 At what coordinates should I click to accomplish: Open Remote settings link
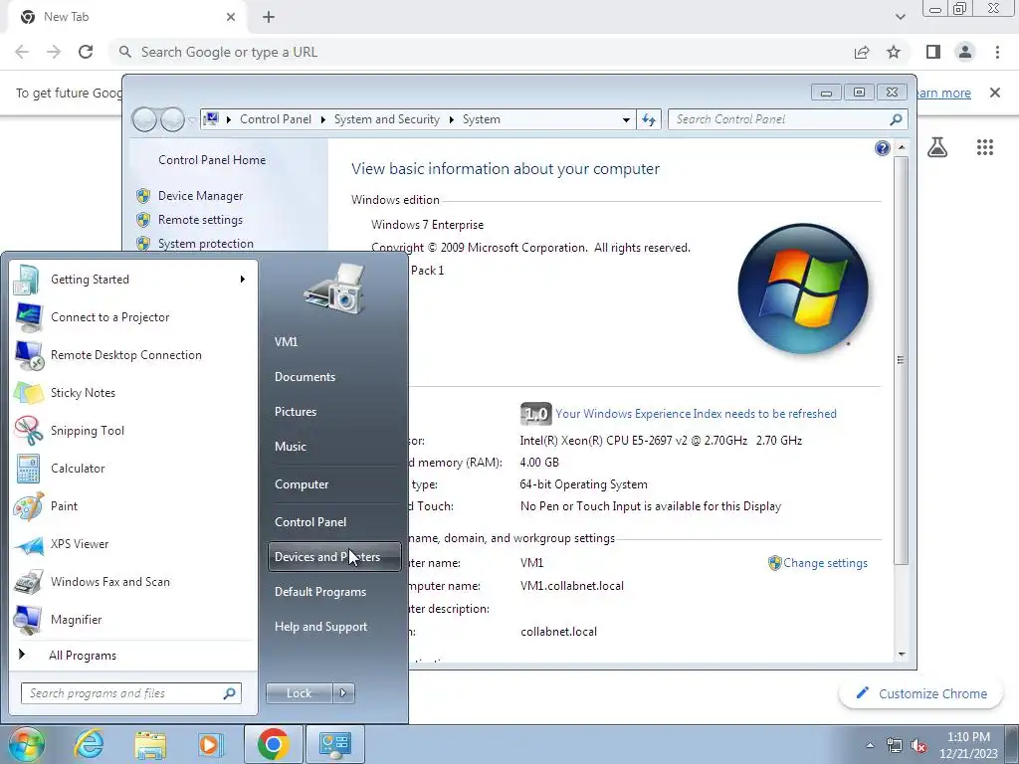pyautogui.click(x=200, y=220)
